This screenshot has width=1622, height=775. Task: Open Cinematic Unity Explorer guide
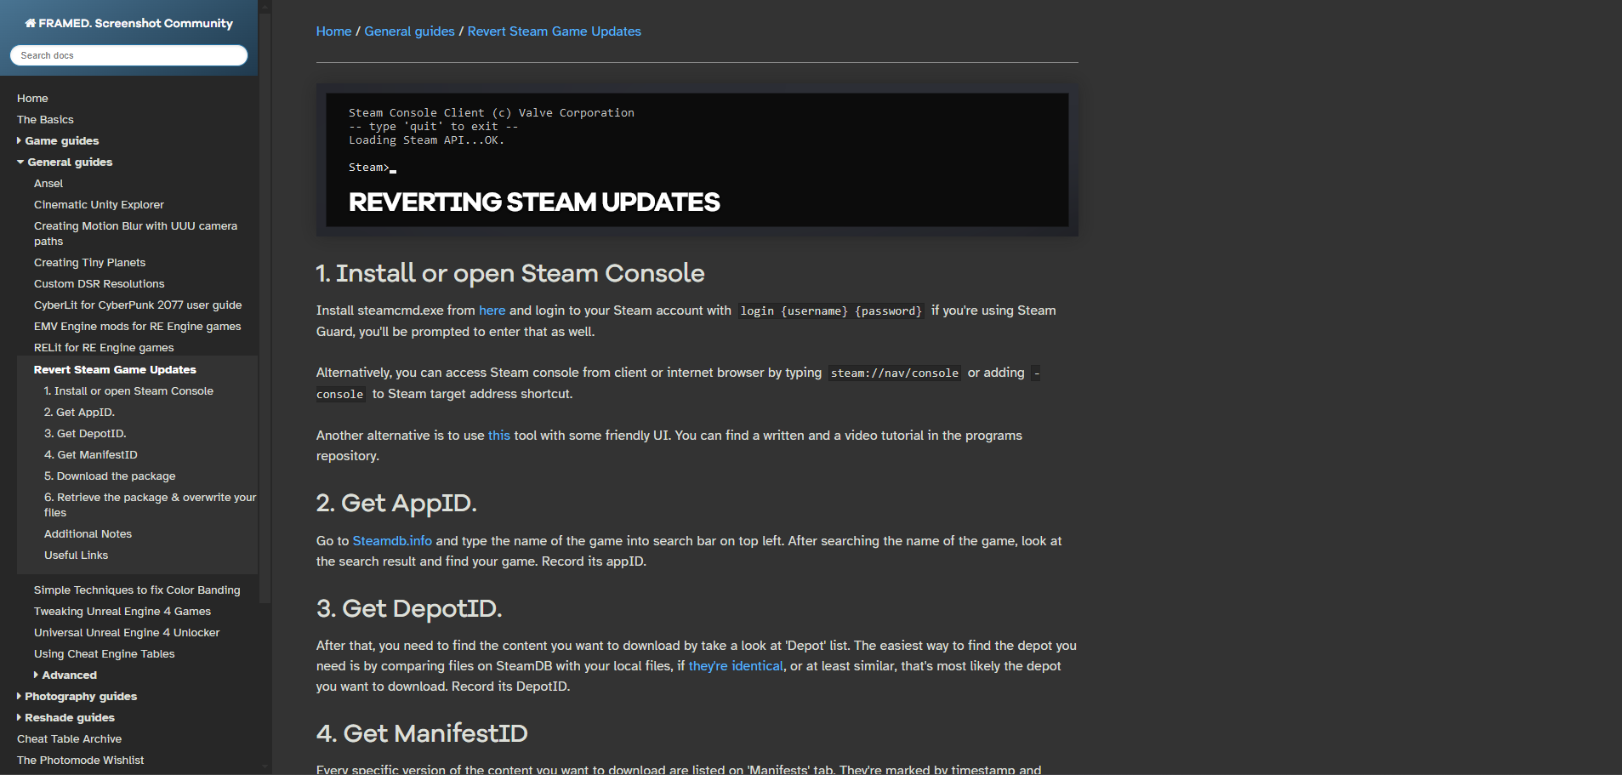[99, 205]
